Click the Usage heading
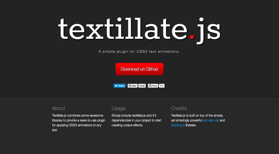Viewport: 279px width, 154px height. click(x=119, y=108)
